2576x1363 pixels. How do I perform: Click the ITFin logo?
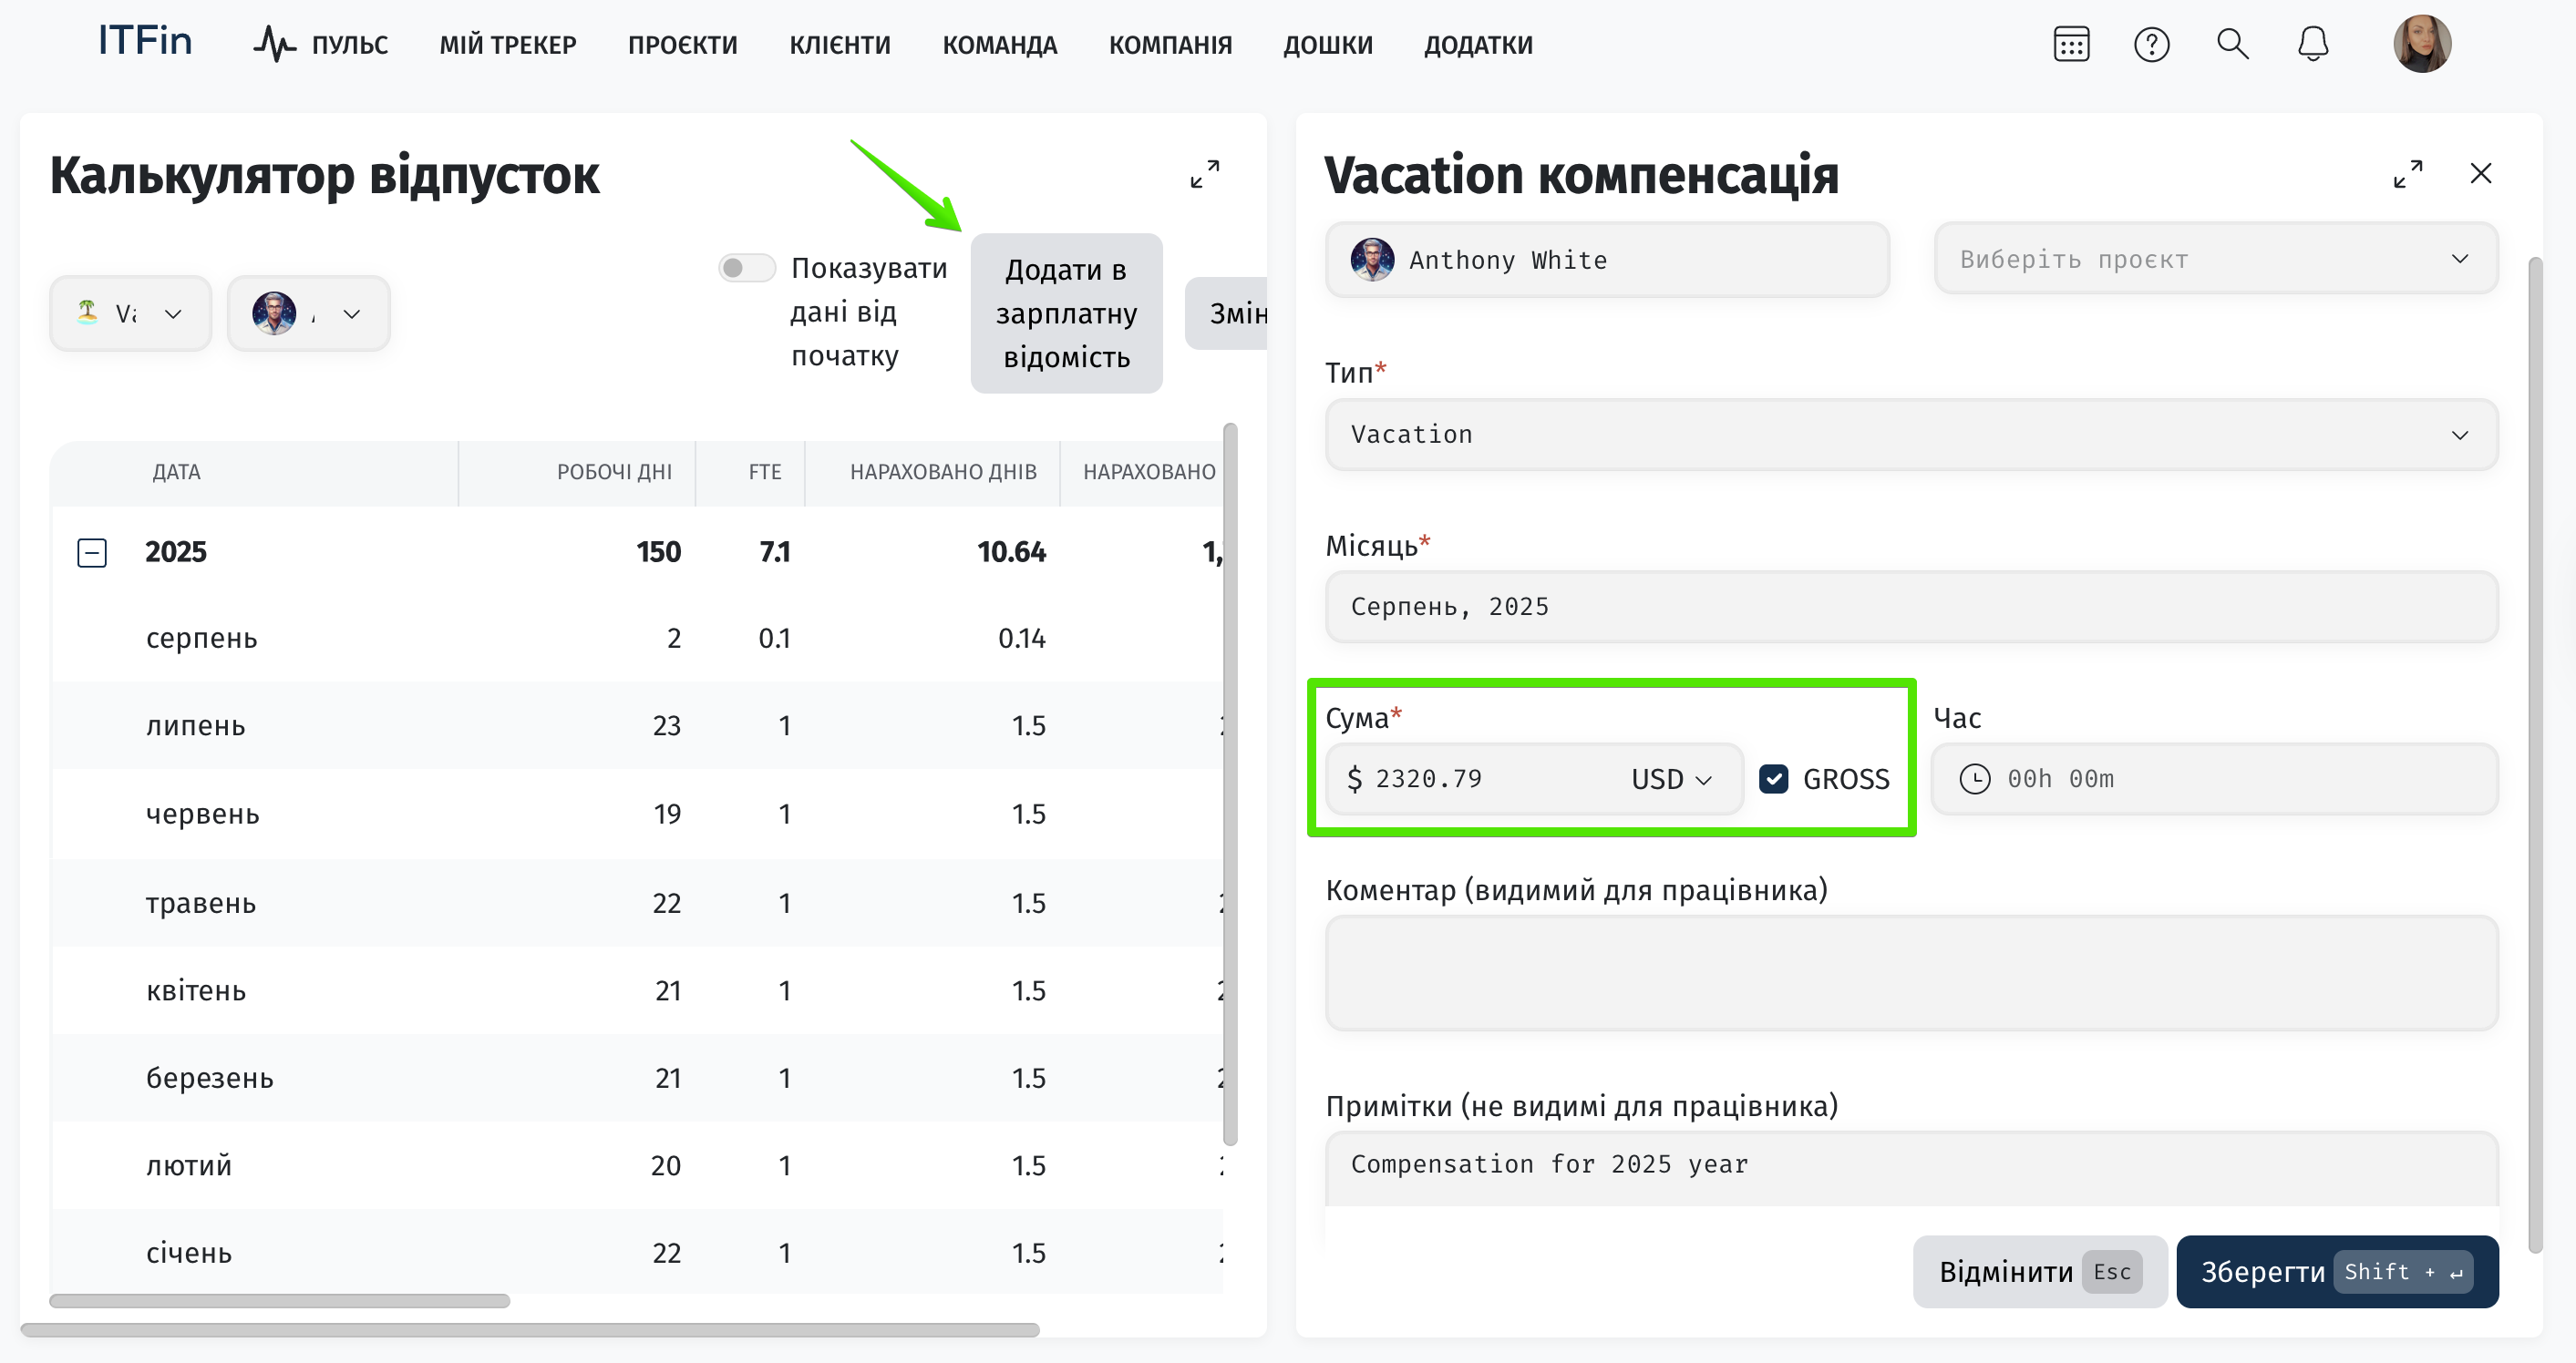pyautogui.click(x=145, y=41)
